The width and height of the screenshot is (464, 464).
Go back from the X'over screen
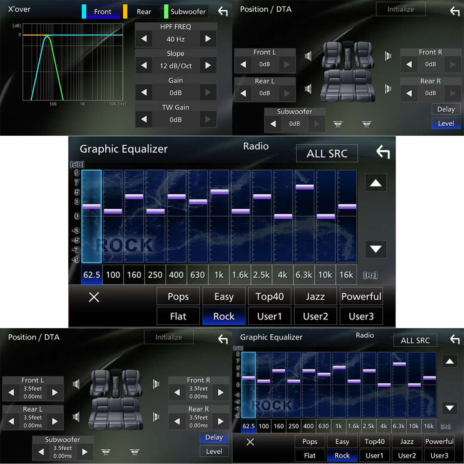click(223, 12)
